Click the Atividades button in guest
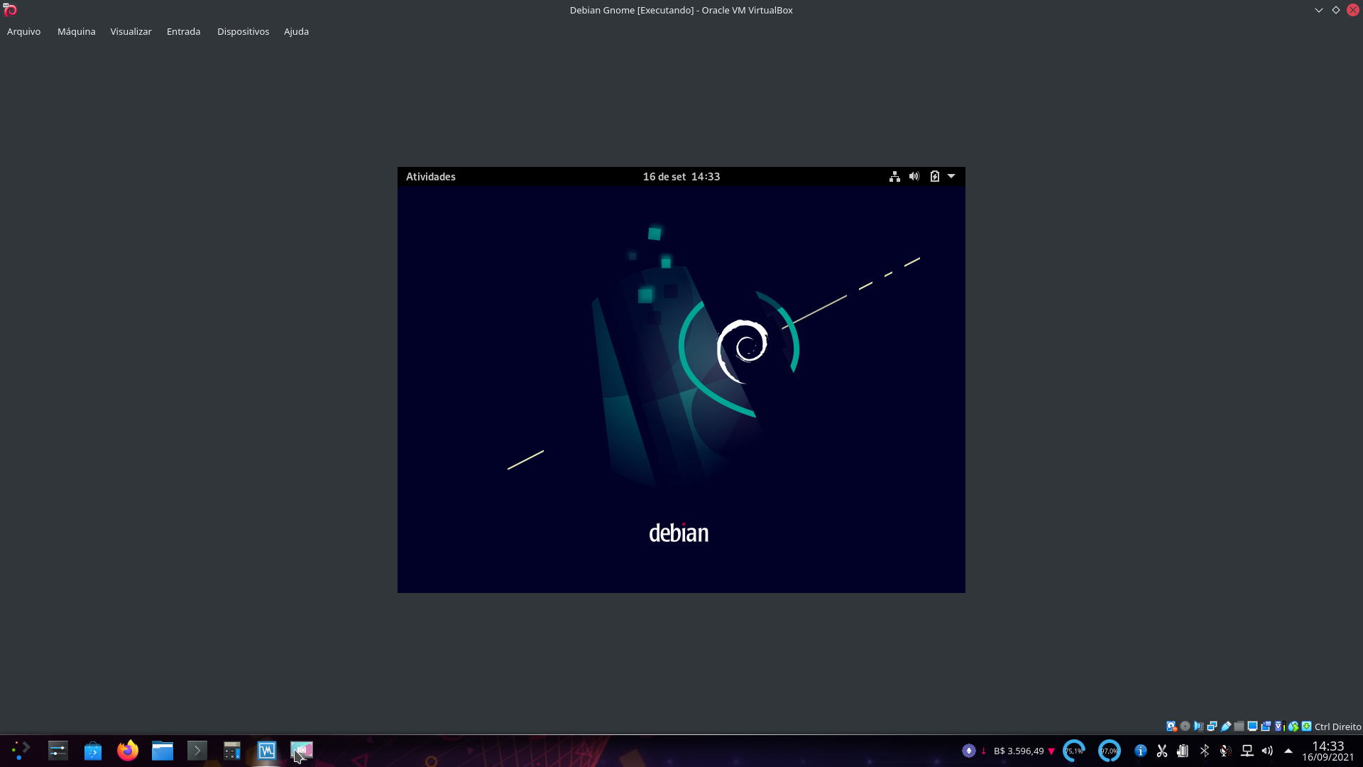The image size is (1363, 767). coord(430,176)
